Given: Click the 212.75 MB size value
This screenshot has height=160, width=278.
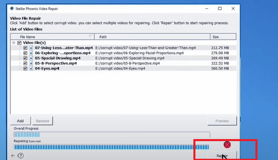Looking at the screenshot, I should coord(220,48).
